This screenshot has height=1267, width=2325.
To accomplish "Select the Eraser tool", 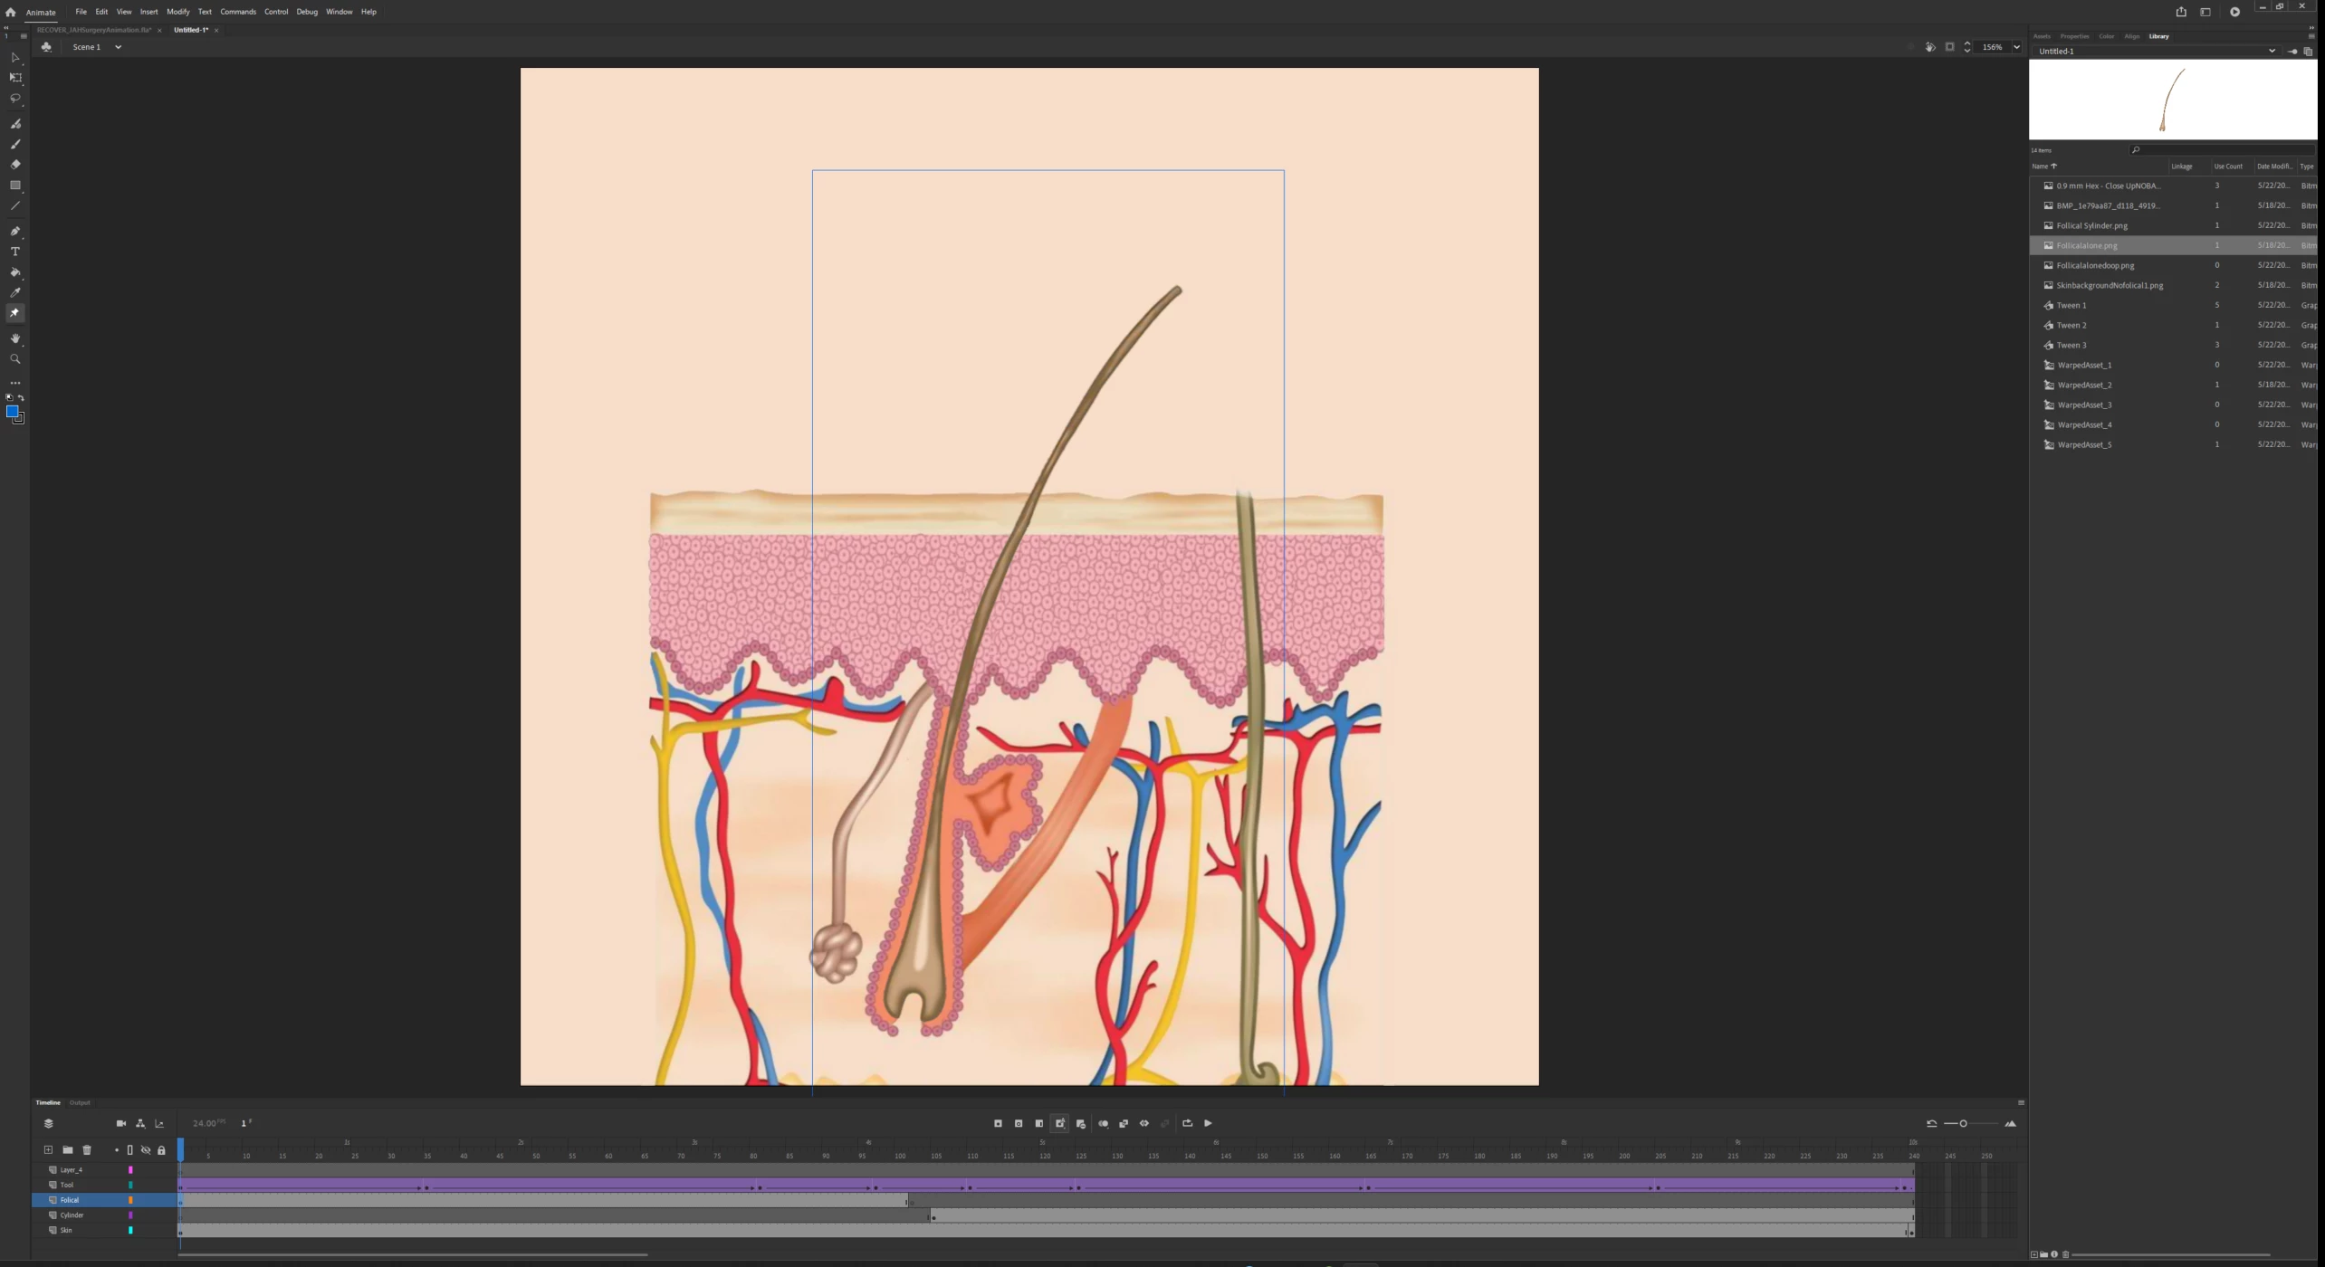I will click(x=14, y=165).
